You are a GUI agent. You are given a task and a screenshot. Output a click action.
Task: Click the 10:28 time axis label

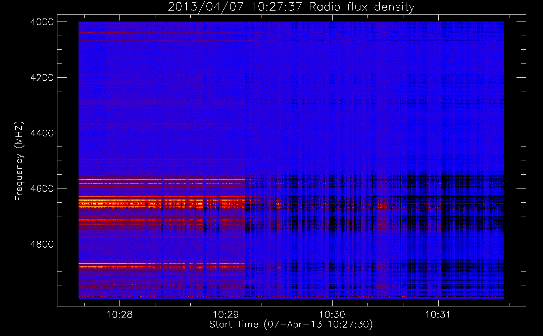[119, 315]
